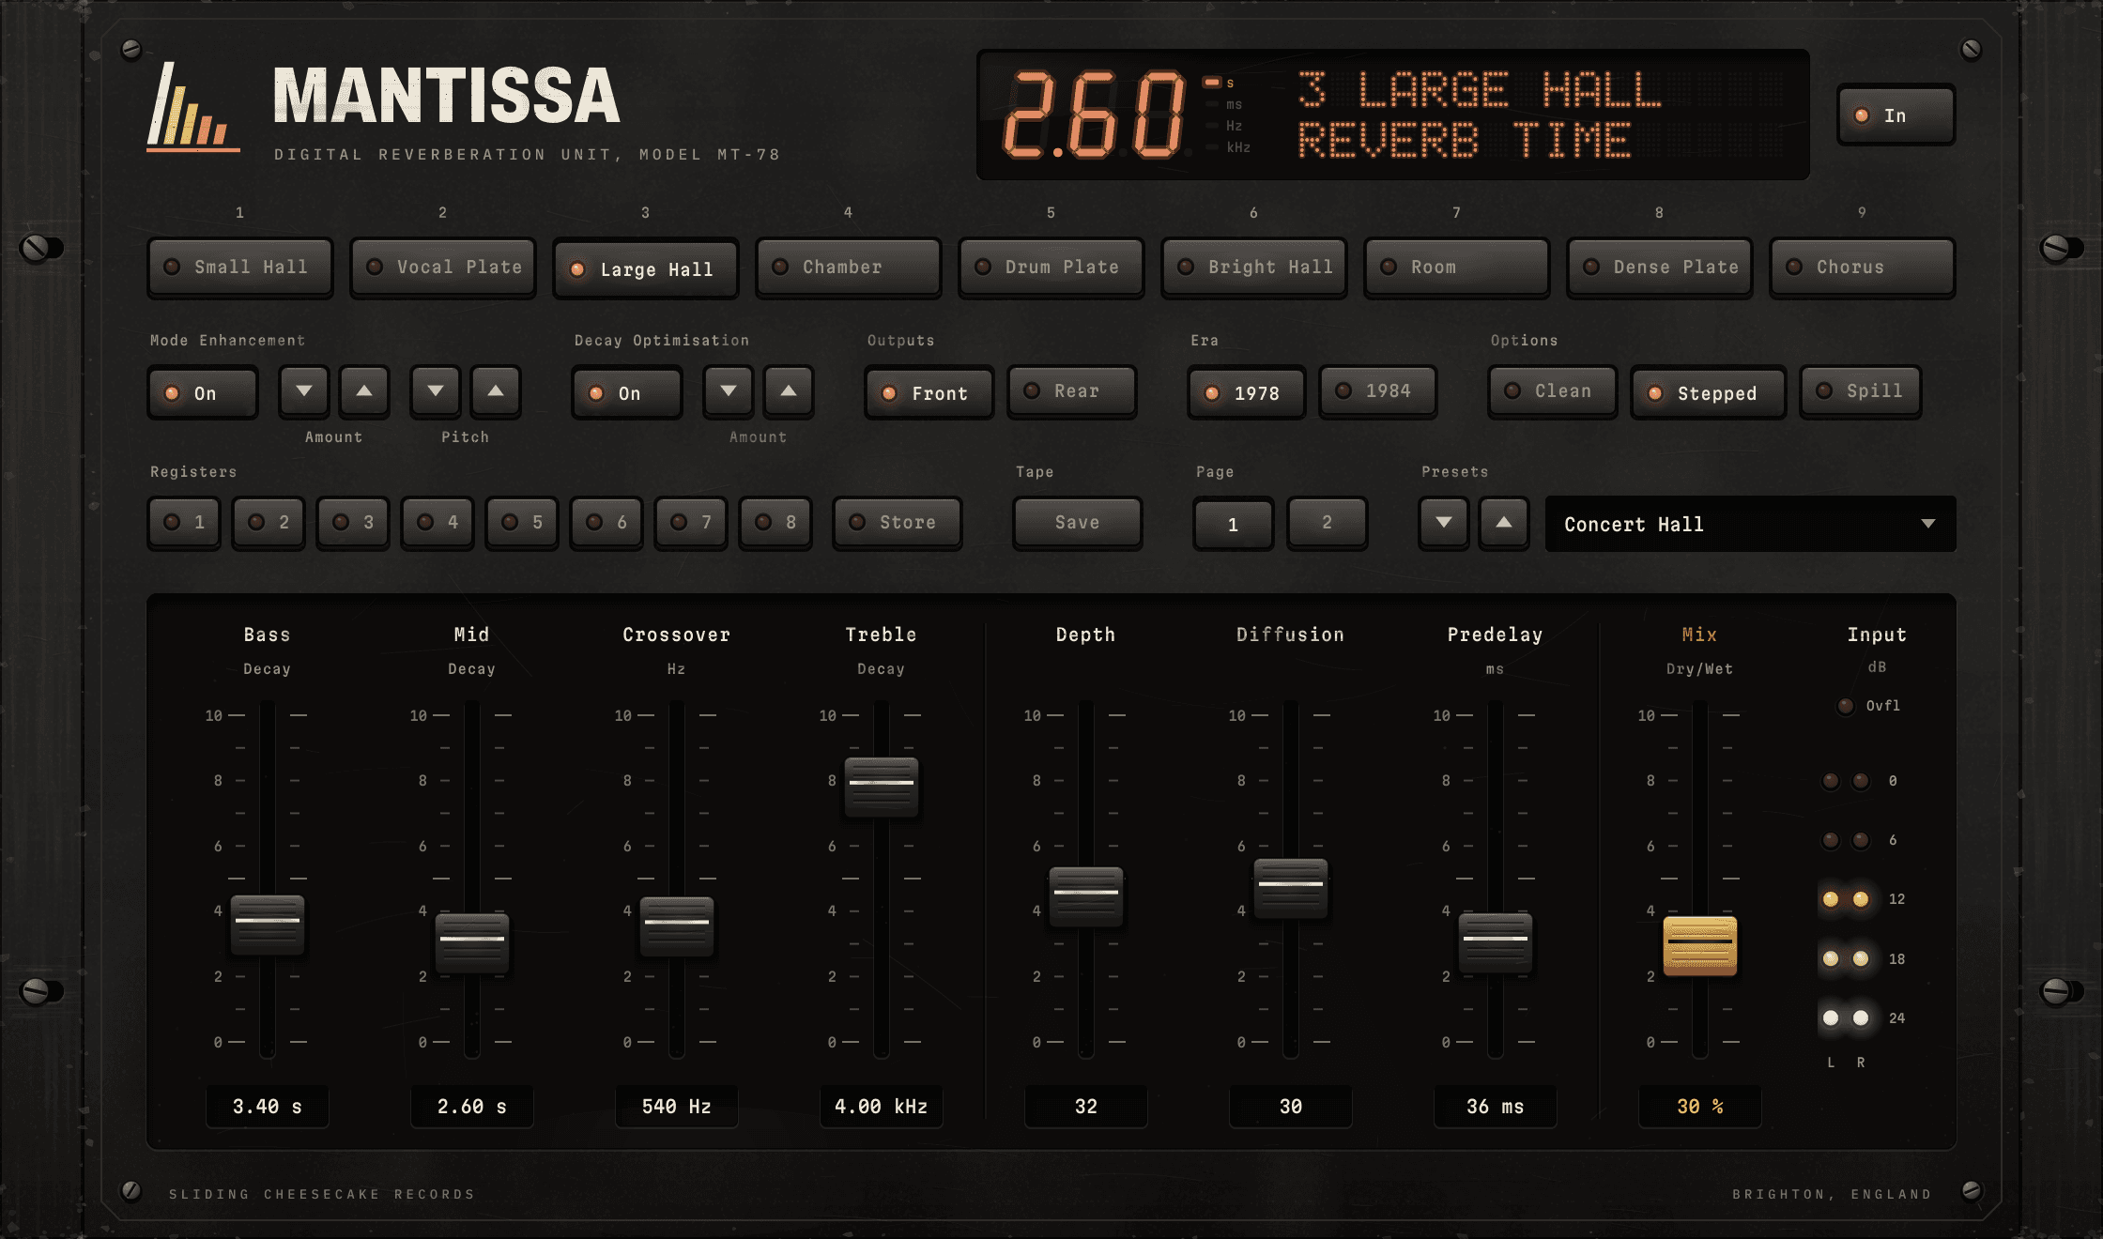
Task: Select the Small Hall program
Action: [240, 268]
